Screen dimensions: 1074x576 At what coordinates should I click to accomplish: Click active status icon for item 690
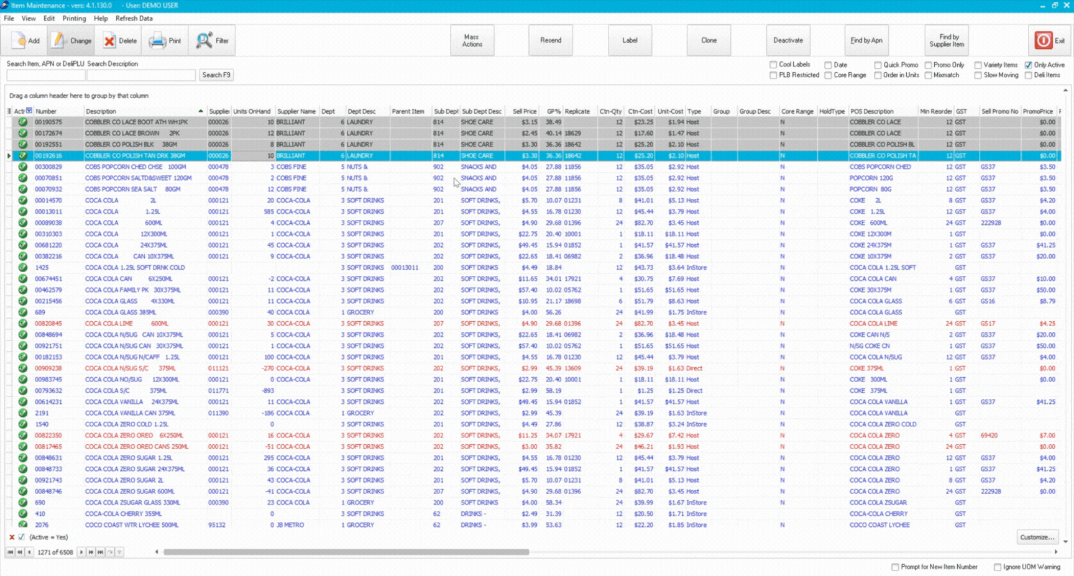click(x=23, y=503)
